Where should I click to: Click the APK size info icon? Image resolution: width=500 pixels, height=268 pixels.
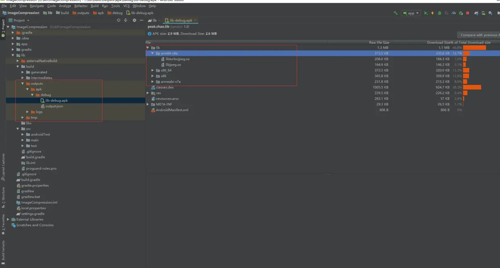[x=150, y=33]
